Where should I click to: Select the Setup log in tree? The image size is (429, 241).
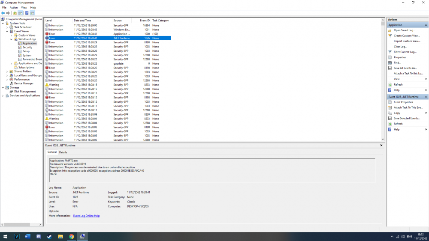point(26,51)
